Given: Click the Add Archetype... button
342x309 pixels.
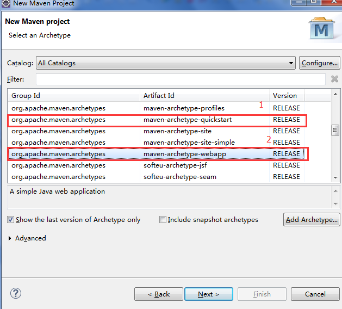Looking at the screenshot, I should point(312,220).
